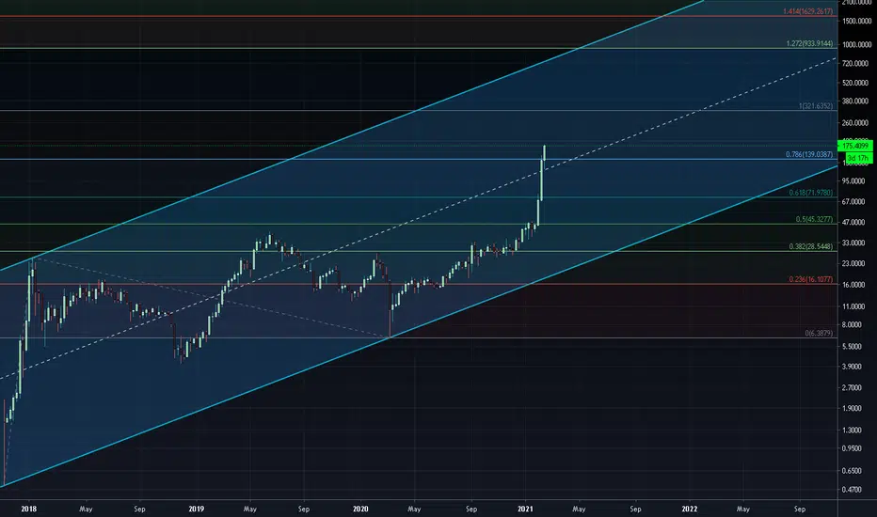Select the 0(6.3879) Fibonacci base label
The height and width of the screenshot is (517, 877).
tap(819, 333)
